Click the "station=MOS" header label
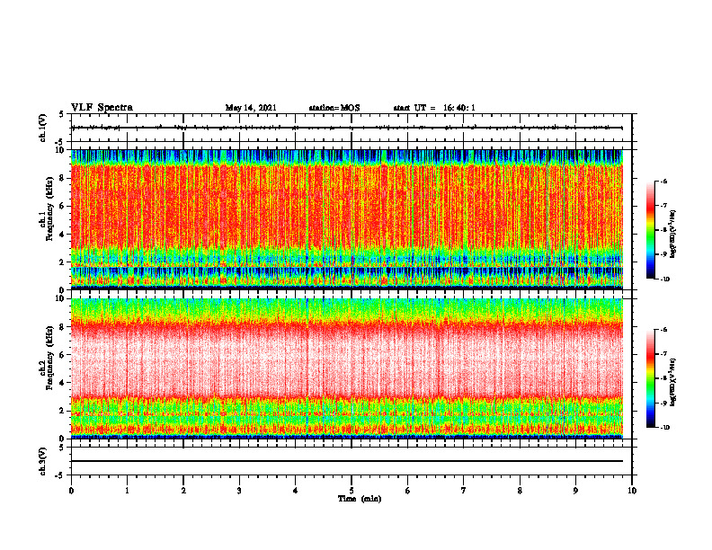Viewport: 712px width, 550px height. click(x=334, y=108)
